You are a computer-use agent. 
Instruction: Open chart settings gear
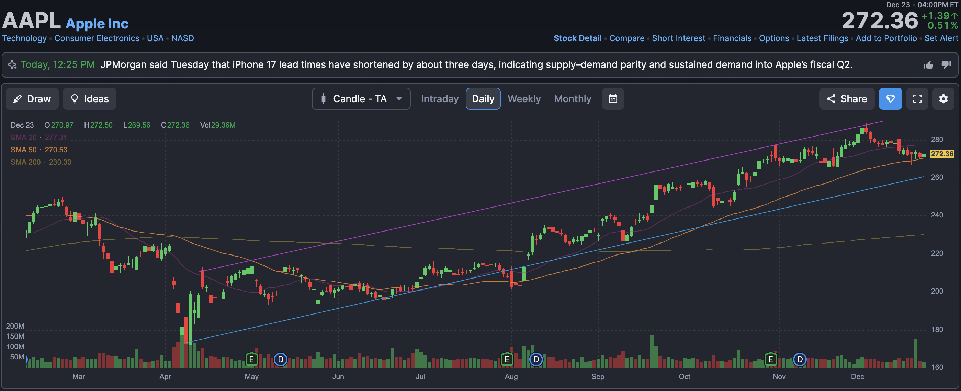pos(943,99)
